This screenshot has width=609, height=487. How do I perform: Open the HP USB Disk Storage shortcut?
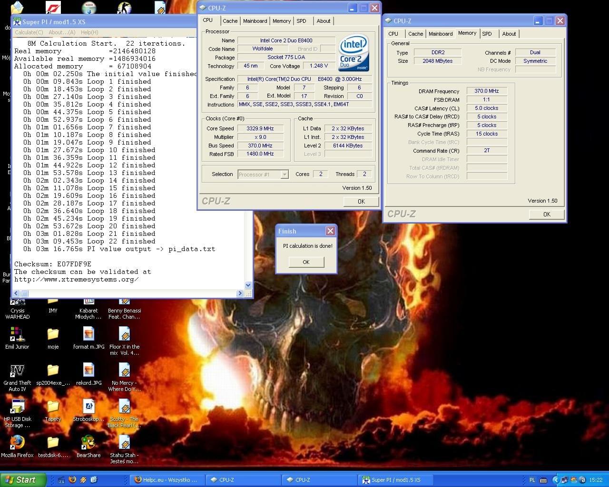(x=17, y=414)
